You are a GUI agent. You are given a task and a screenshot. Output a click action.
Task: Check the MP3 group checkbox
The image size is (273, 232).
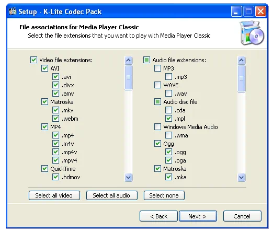[157, 68]
